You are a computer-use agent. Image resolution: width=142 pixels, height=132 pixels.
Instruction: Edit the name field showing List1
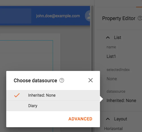111,57
